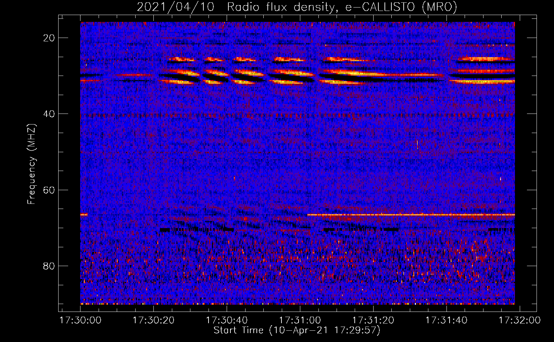Click time tick label '17:30:40'
Screen dimensions: 554x342
pos(227,320)
